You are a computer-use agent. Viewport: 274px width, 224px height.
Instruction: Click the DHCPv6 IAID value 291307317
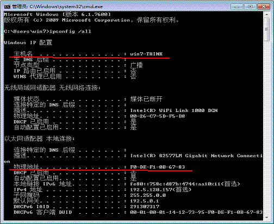(145, 207)
